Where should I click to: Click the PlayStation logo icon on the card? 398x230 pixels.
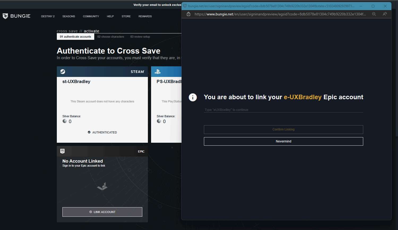pos(158,72)
